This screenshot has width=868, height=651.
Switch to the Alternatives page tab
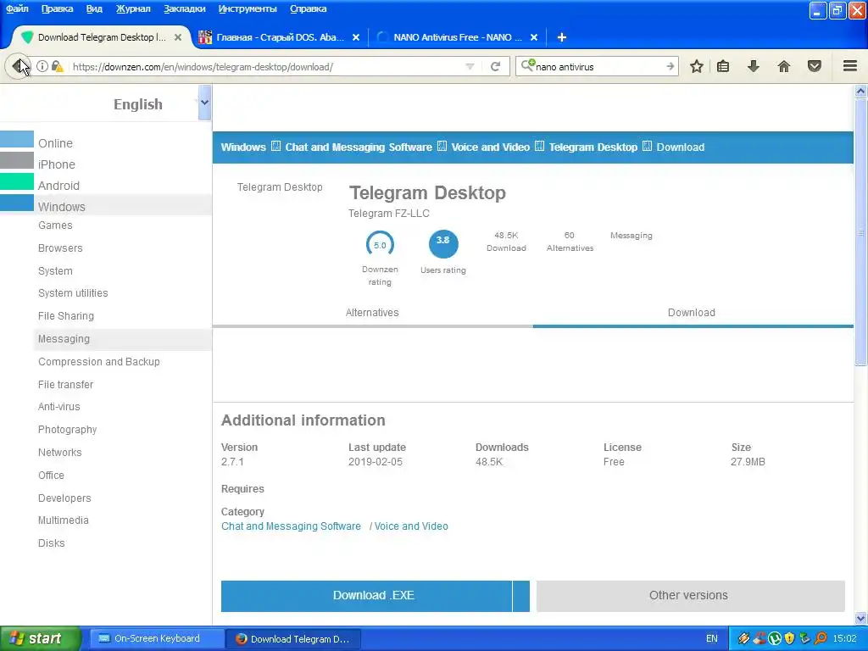[x=372, y=313]
